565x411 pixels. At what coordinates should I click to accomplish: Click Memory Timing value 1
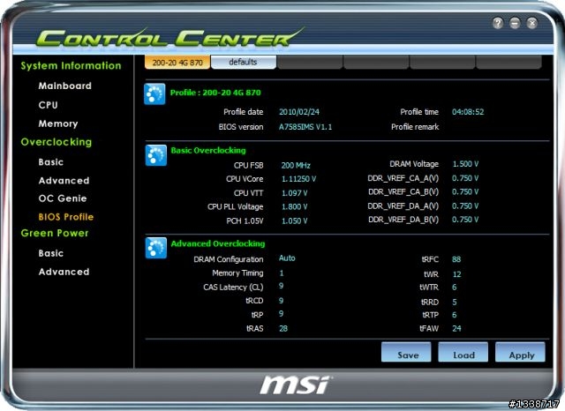pyautogui.click(x=282, y=273)
